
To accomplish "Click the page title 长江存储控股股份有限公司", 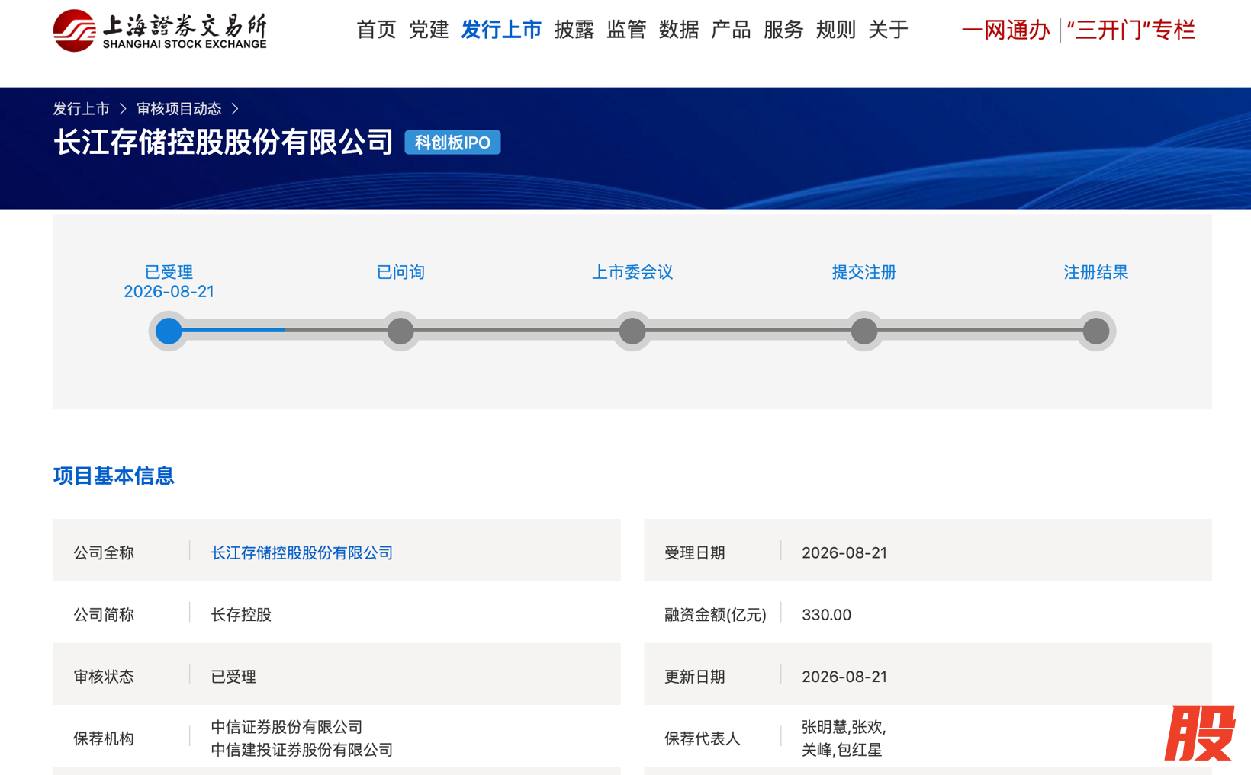I will (x=224, y=143).
